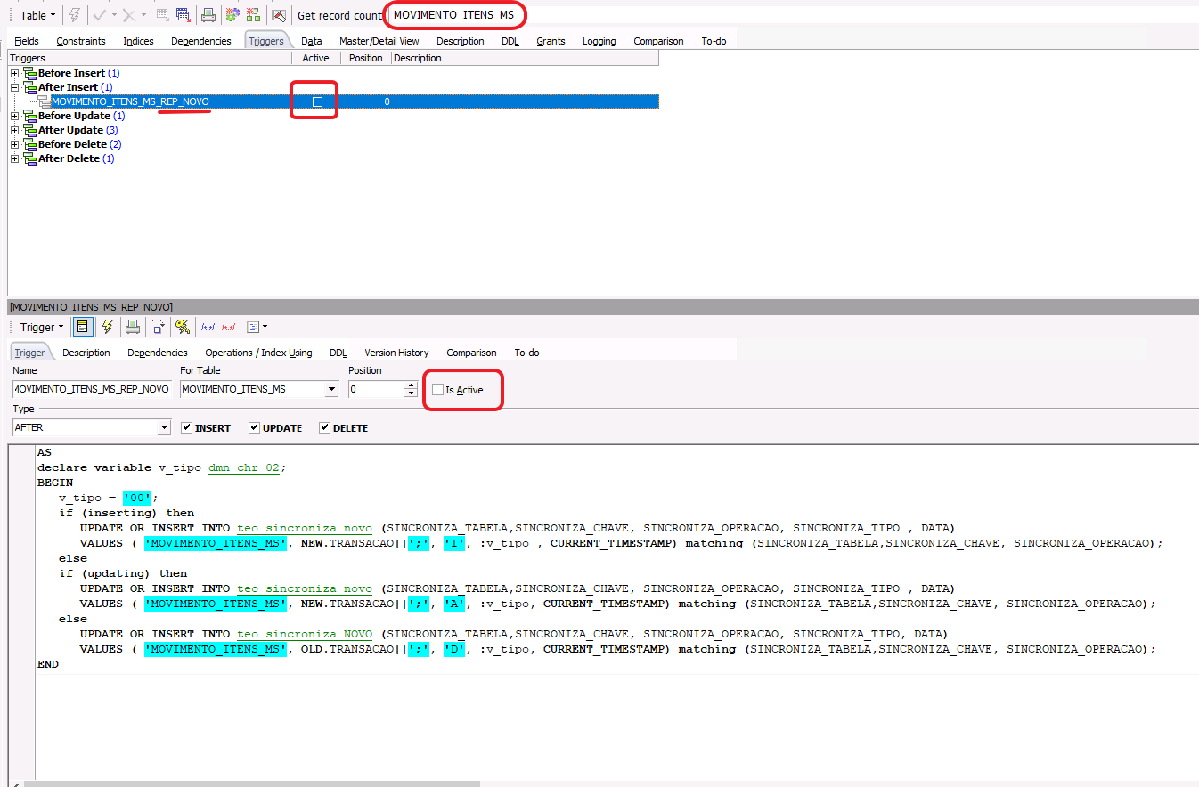This screenshot has width=1199, height=787.
Task: Collapse the After Insert trigger group
Action: [x=14, y=87]
